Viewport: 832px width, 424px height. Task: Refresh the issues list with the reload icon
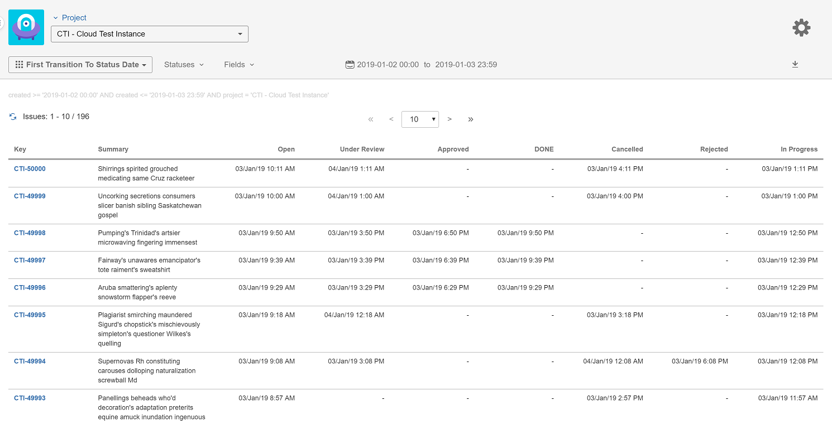(12, 117)
